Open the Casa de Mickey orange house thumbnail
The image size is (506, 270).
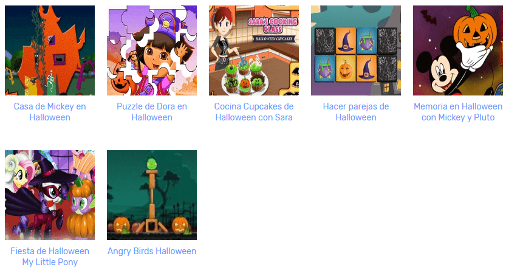tap(50, 50)
